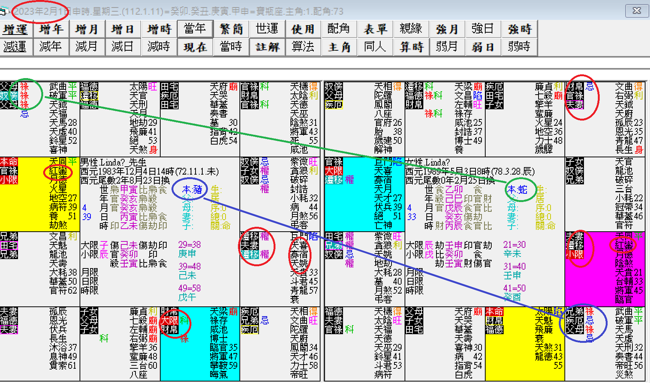Click the 增運 button to increase luck cycle
Screen dimensions: 650x383
(16, 29)
